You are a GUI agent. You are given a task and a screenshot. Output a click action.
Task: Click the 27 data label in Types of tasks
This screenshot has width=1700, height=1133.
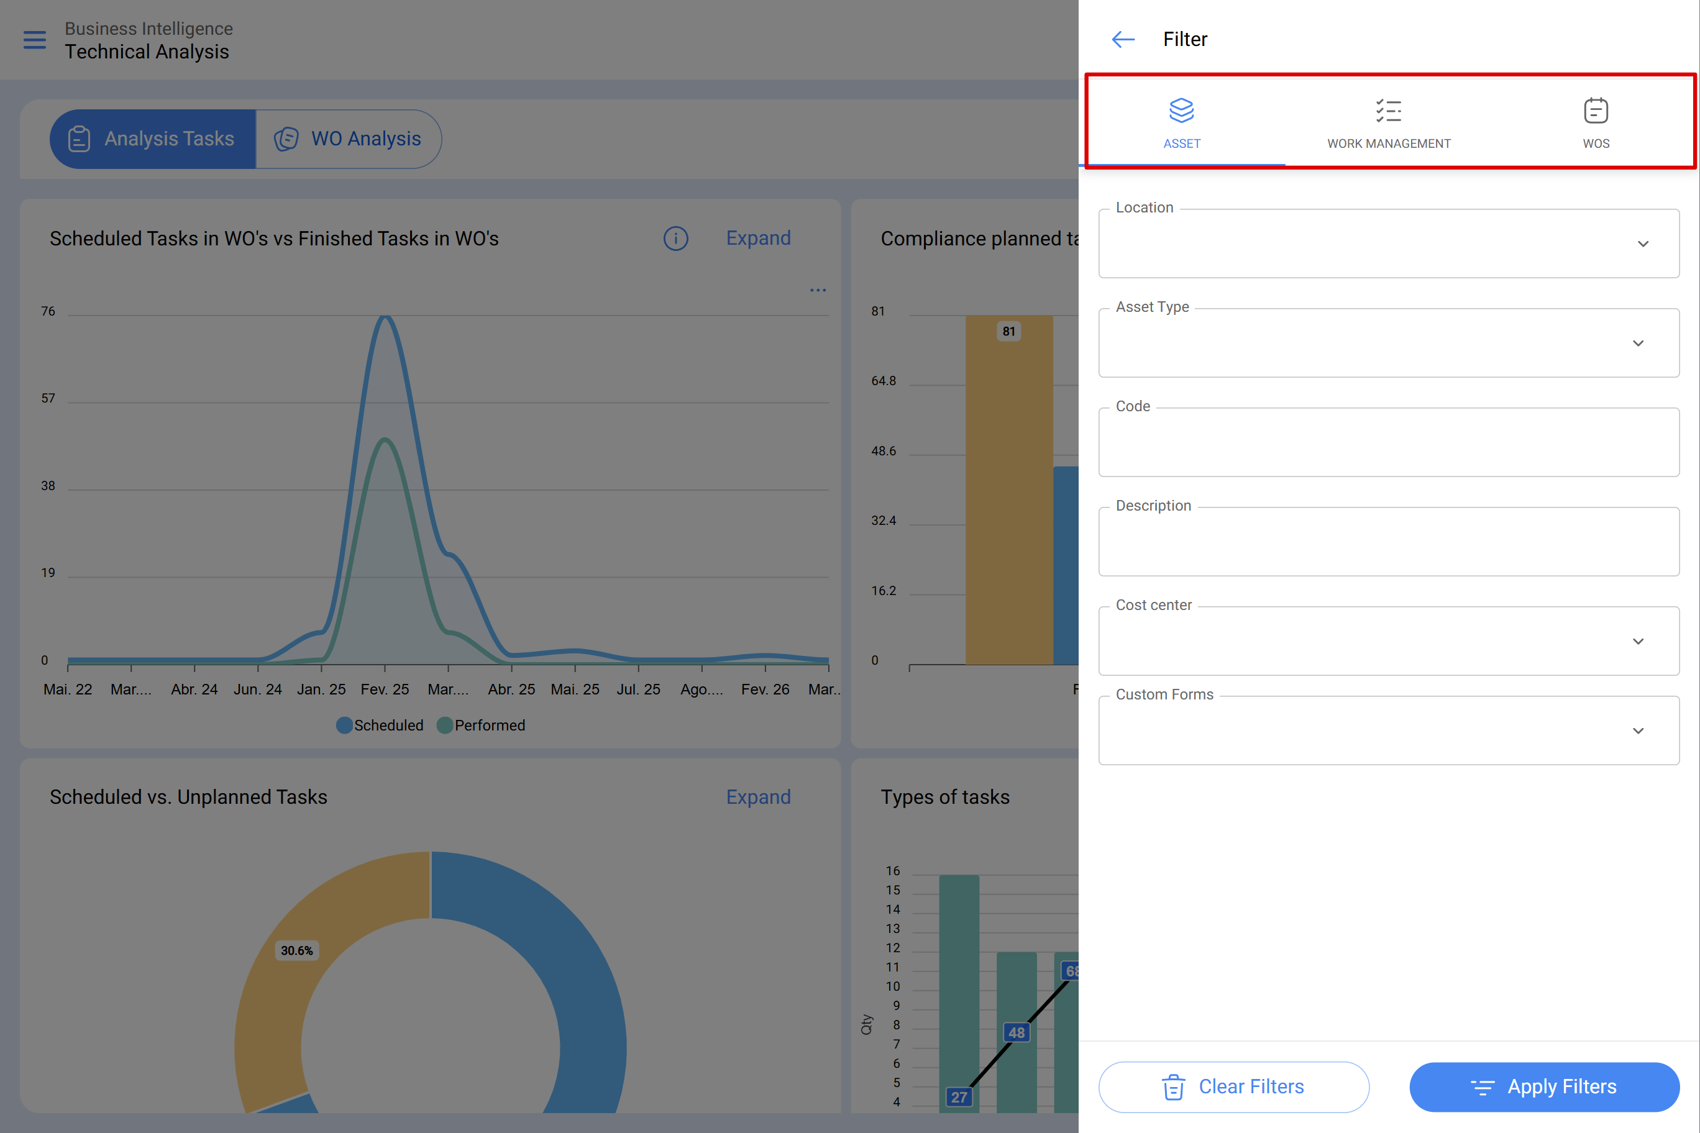(959, 1097)
